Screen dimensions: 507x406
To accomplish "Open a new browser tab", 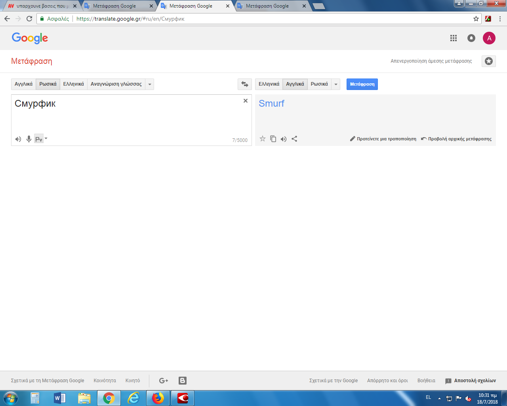I will coord(319,6).
